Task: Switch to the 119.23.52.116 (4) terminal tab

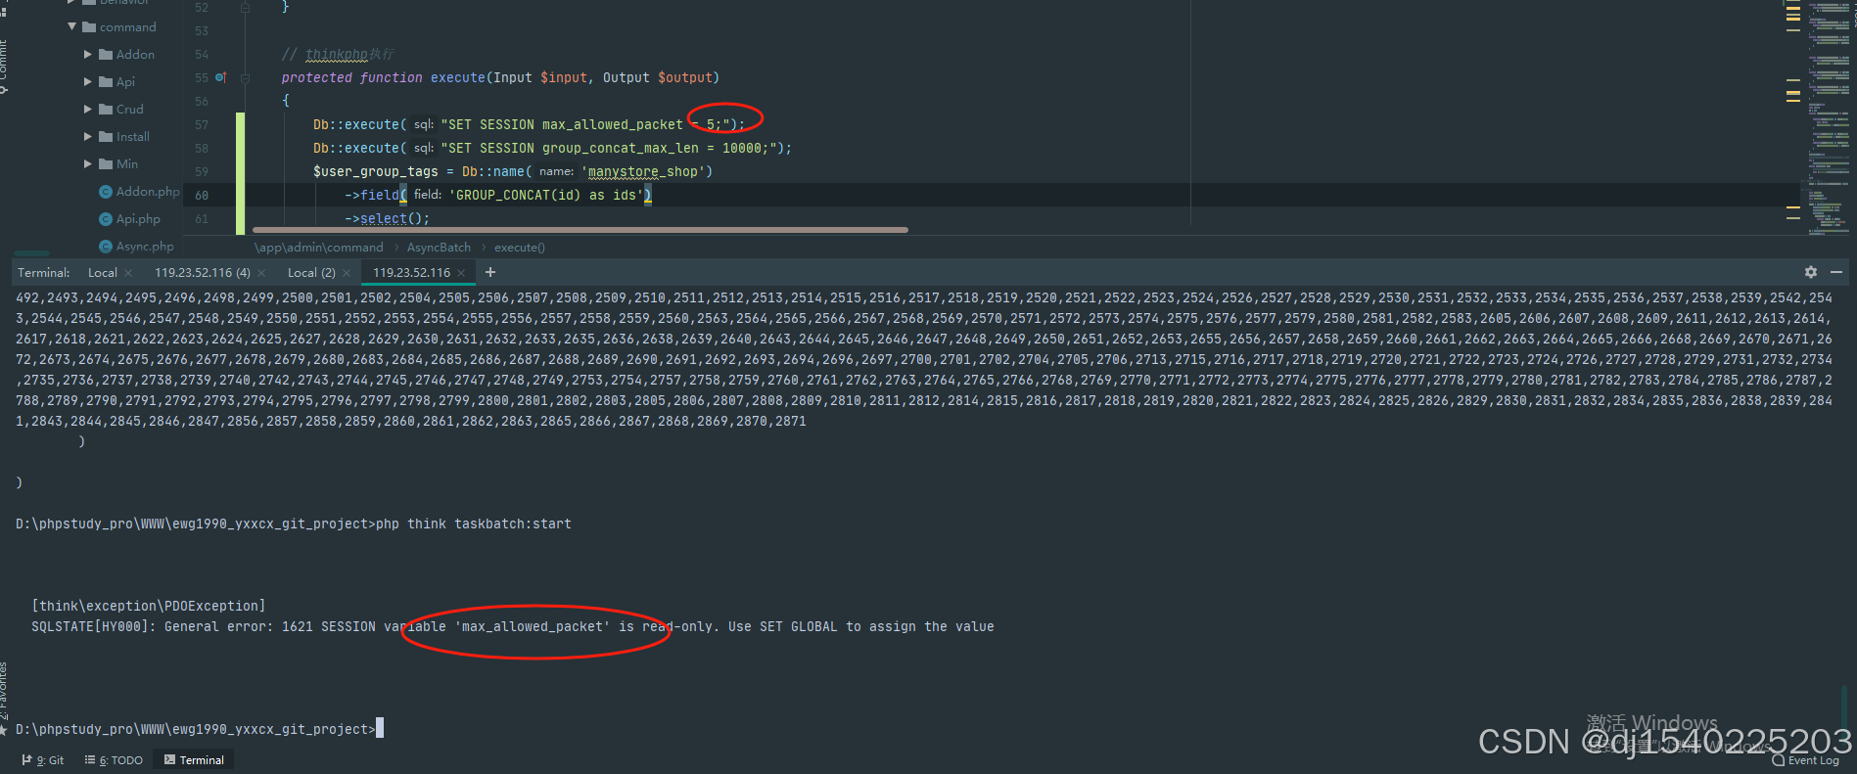Action: [203, 273]
